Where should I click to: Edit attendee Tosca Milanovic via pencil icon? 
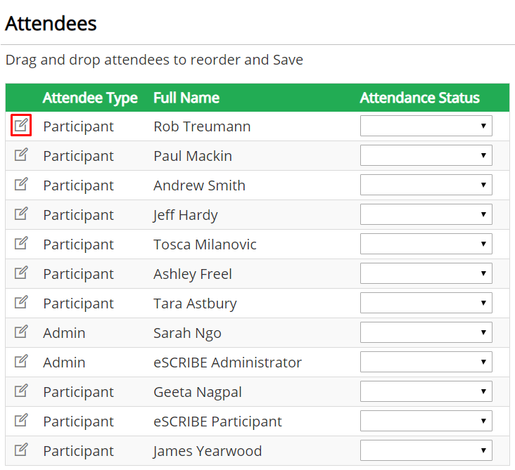tap(21, 243)
